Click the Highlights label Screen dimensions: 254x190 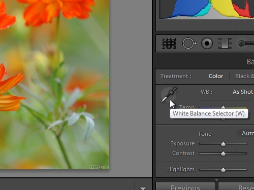point(181,169)
